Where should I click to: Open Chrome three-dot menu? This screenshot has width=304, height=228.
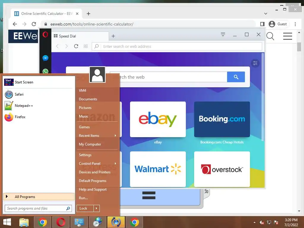[x=295, y=24]
